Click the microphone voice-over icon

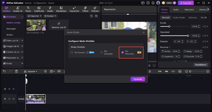150,71
